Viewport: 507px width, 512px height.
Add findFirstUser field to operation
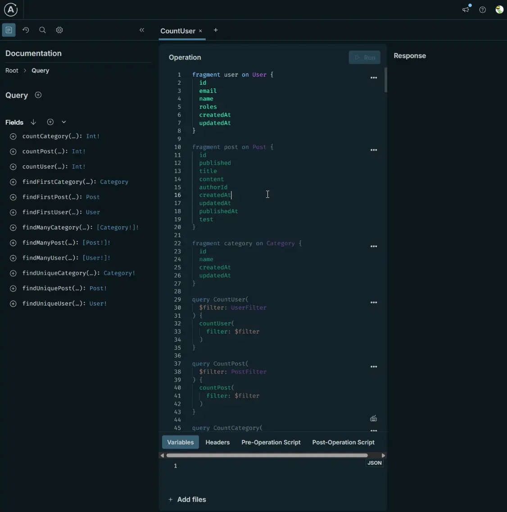click(x=13, y=213)
